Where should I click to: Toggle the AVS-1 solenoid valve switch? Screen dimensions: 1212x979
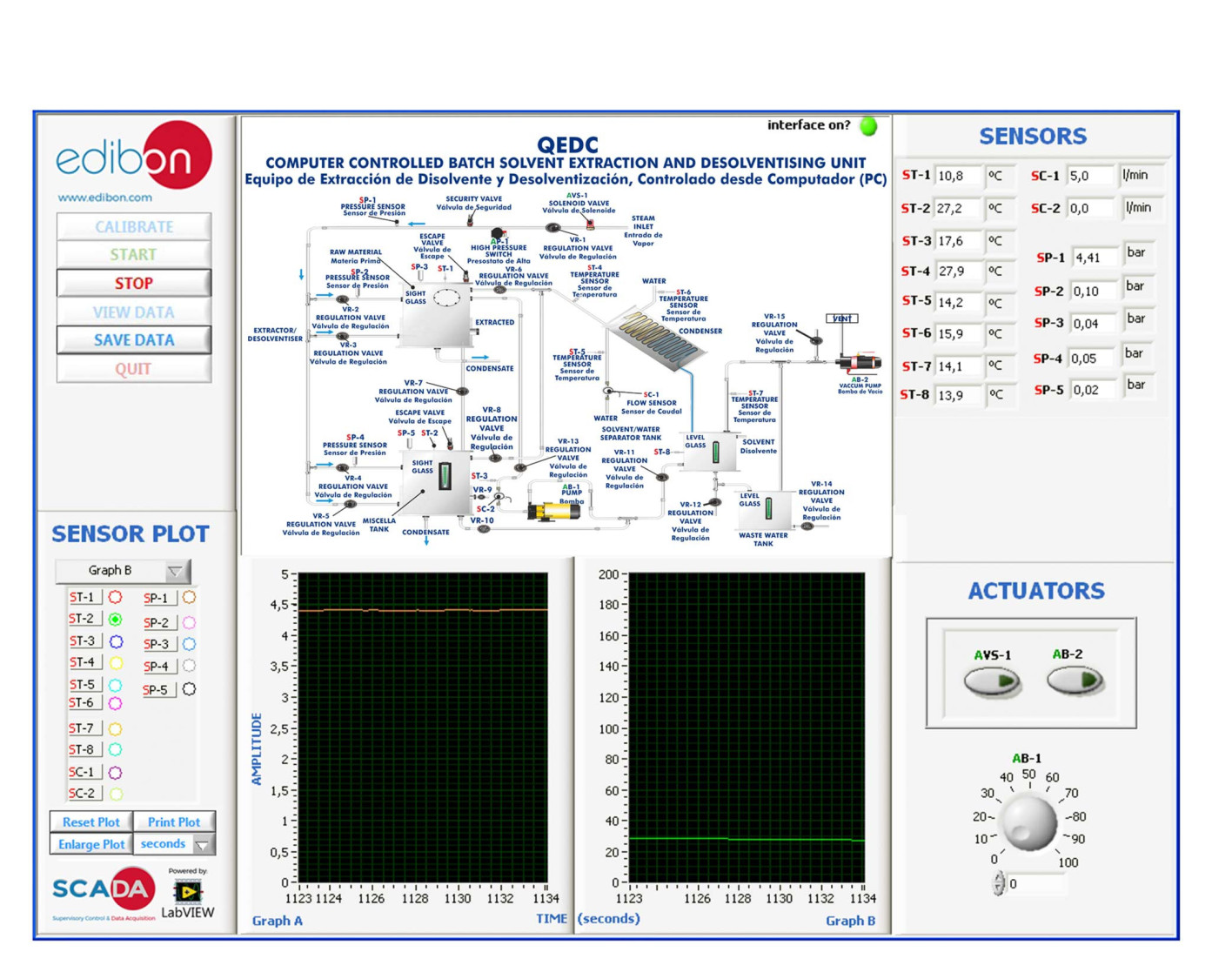pos(992,681)
